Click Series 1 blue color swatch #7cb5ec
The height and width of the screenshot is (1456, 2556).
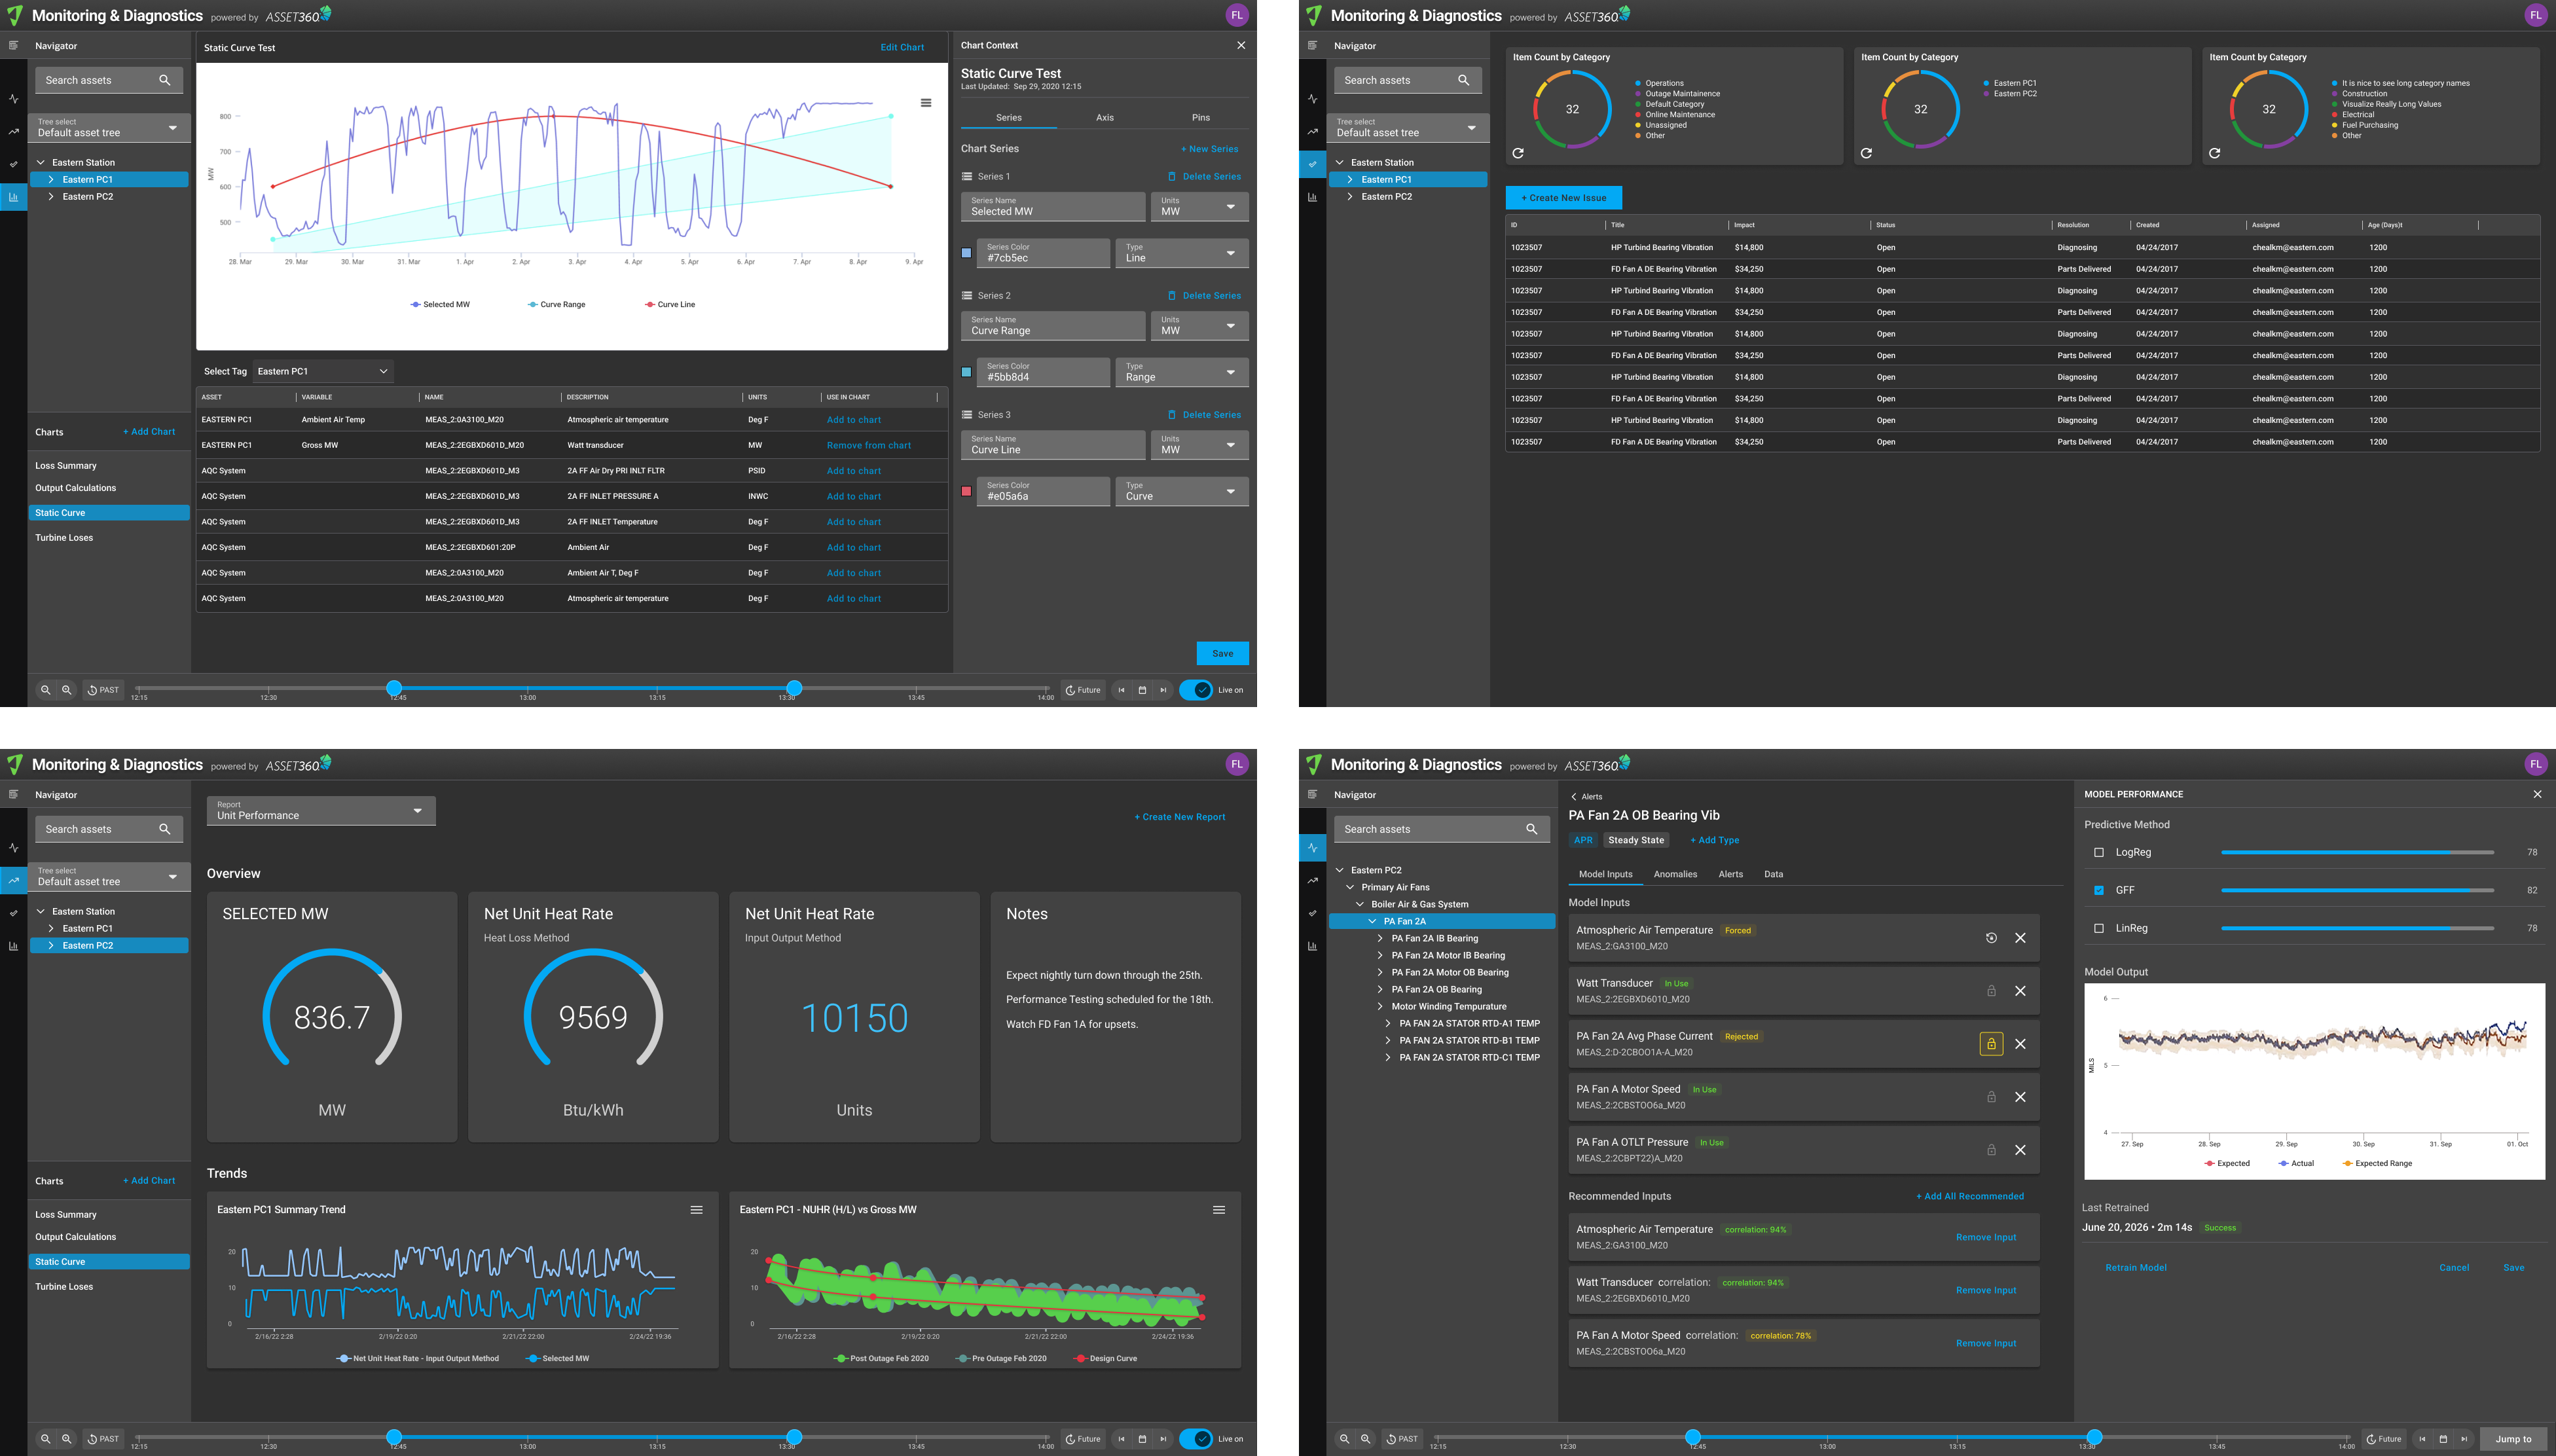tap(966, 253)
